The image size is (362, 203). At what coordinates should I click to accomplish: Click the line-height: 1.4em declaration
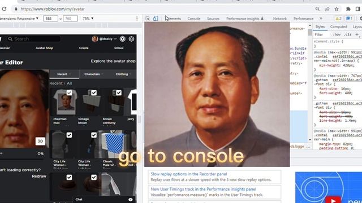point(338,121)
